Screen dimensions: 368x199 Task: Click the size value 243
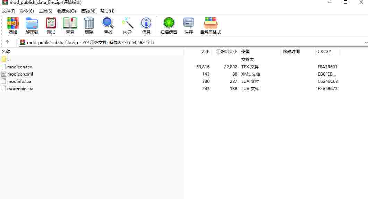coord(206,89)
